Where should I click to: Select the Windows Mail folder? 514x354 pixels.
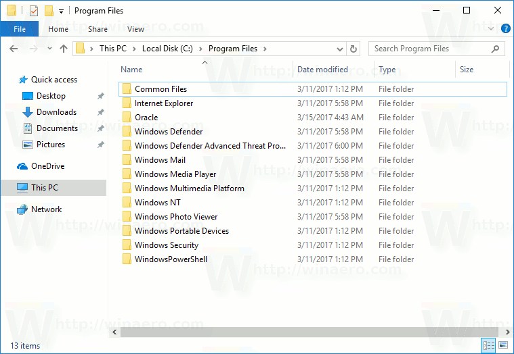tap(313, 160)
